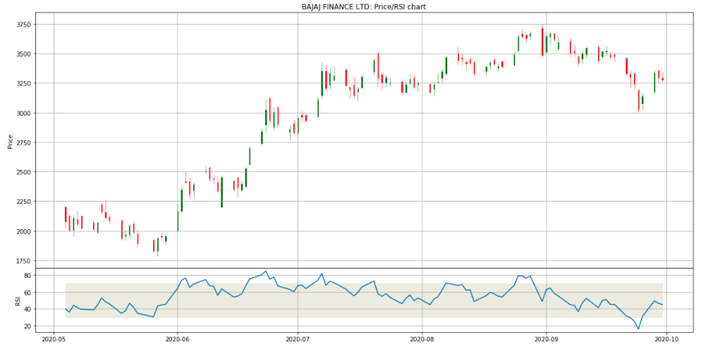
Task: Click the 2020-09 date label
Action: tap(546, 341)
